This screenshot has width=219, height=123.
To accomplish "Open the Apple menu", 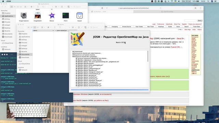I will point(3,1).
